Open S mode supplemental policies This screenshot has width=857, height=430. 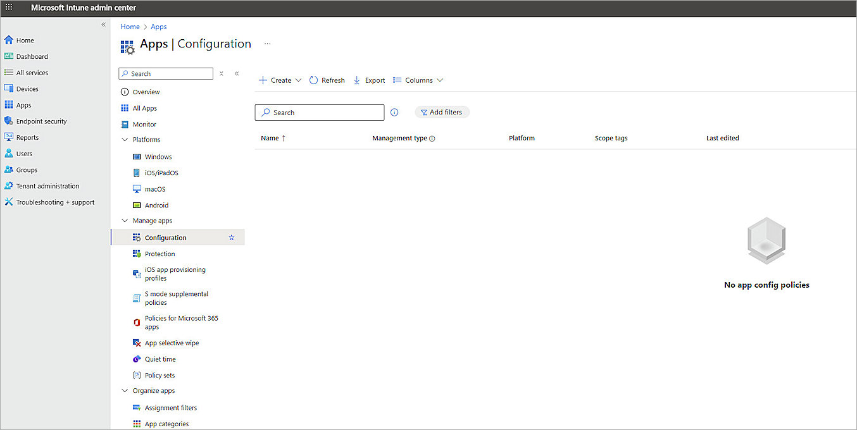click(178, 298)
